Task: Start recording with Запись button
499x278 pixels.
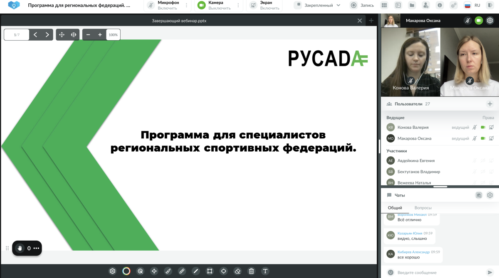Action: point(362,5)
